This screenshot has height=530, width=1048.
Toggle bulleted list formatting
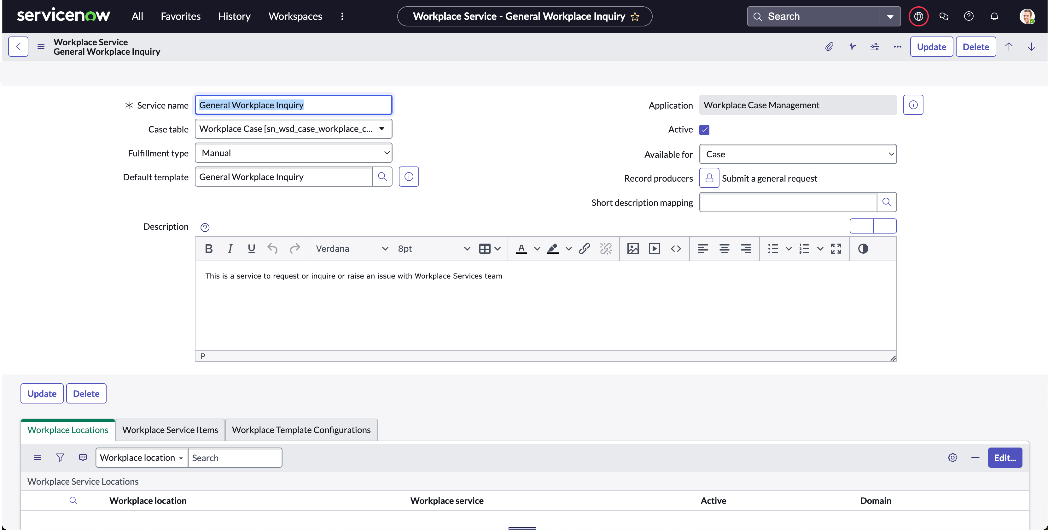click(773, 249)
